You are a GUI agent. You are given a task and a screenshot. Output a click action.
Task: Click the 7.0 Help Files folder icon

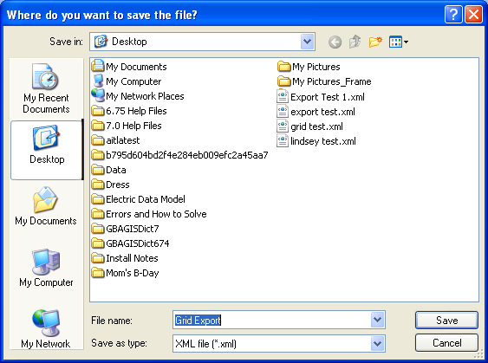click(x=98, y=125)
